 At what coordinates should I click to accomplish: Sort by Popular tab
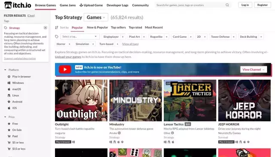pos(77,27)
